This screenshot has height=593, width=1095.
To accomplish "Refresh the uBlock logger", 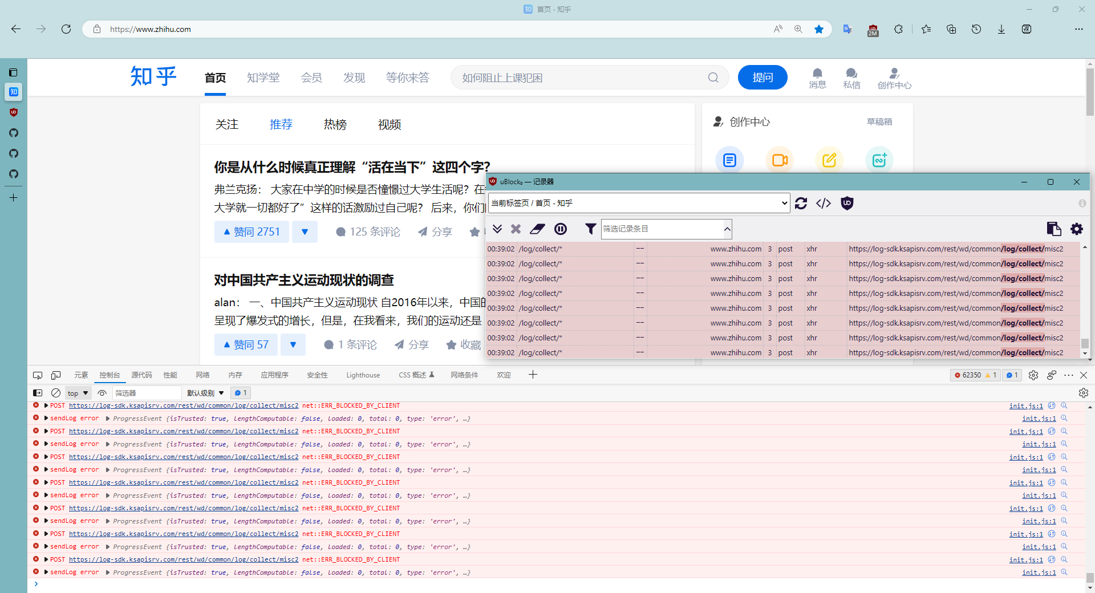I will pyautogui.click(x=801, y=203).
